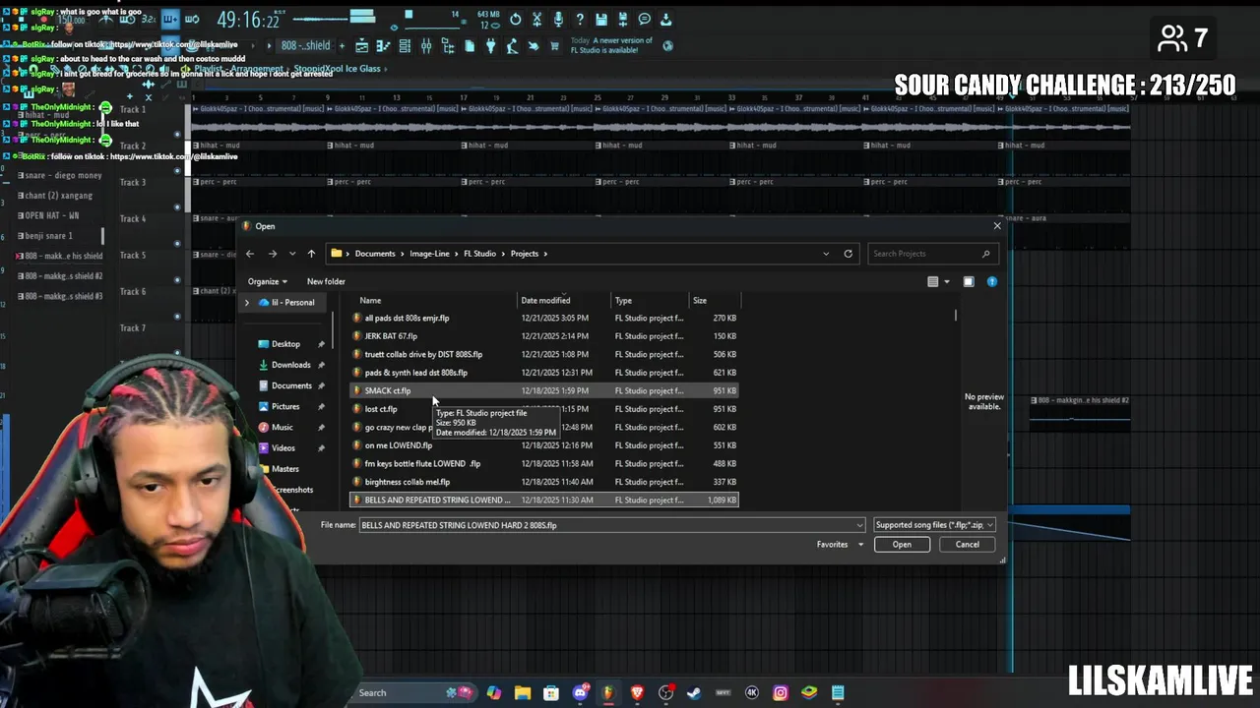1260x708 pixels.
Task: Click the project copy pages icon
Action: point(470,46)
